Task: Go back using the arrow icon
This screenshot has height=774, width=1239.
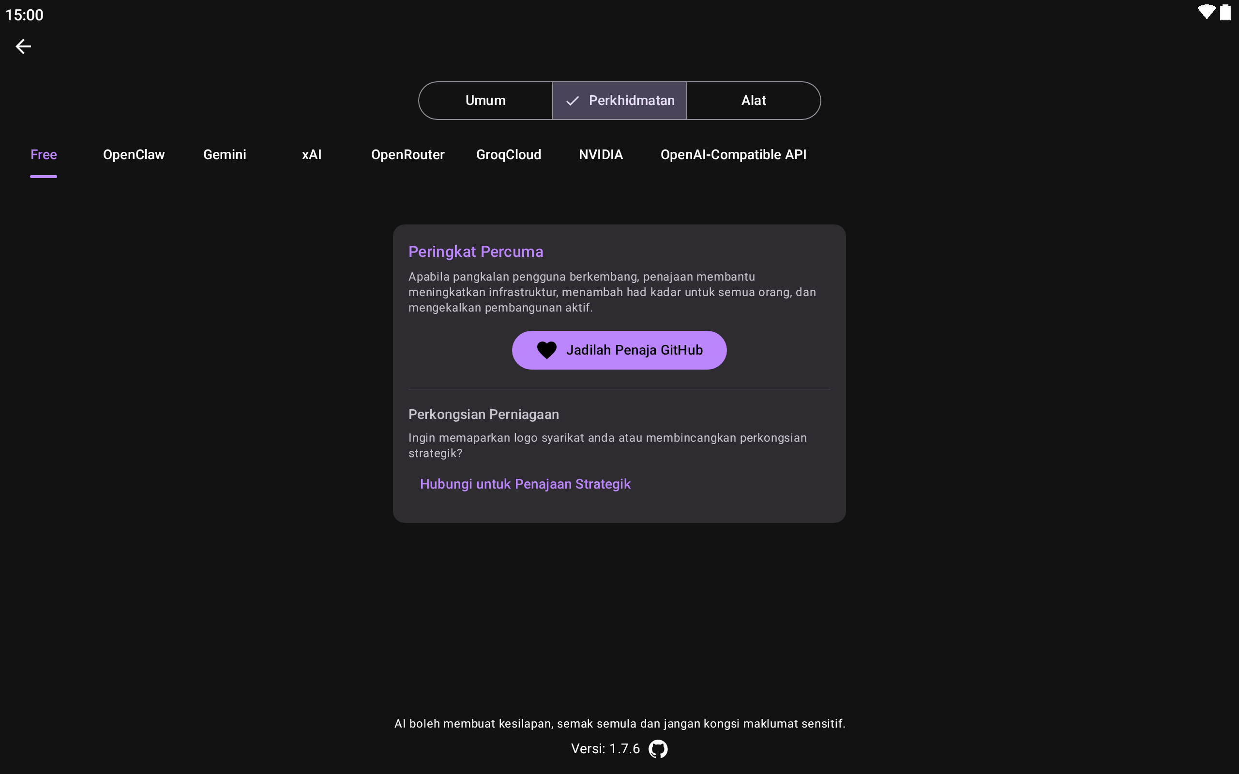Action: tap(23, 46)
